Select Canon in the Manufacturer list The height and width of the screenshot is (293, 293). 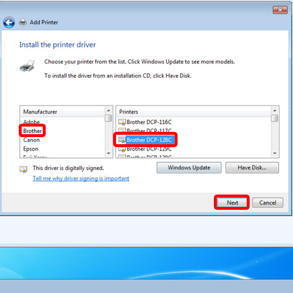point(32,140)
